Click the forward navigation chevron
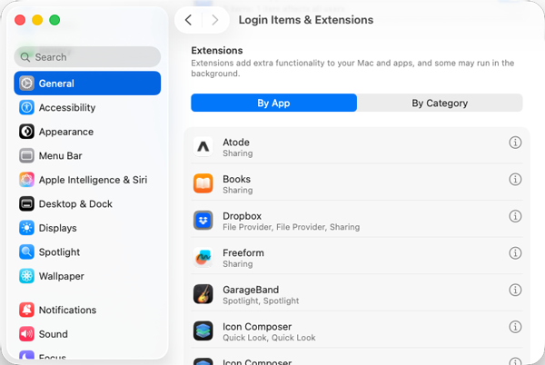 click(x=214, y=20)
